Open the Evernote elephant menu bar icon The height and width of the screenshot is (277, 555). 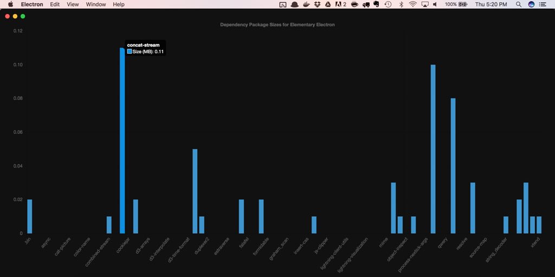[376, 4]
